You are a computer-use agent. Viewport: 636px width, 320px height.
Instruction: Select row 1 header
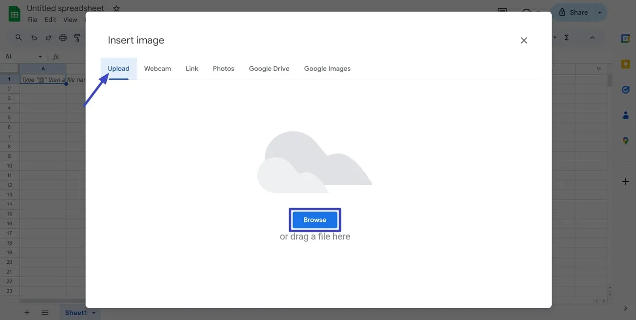click(9, 79)
